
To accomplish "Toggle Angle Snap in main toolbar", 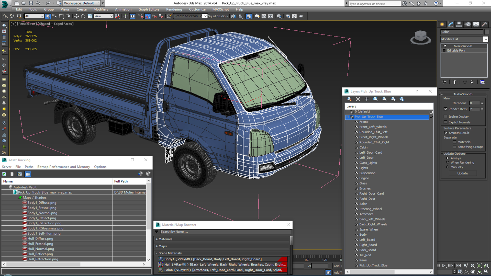I will coord(148,16).
